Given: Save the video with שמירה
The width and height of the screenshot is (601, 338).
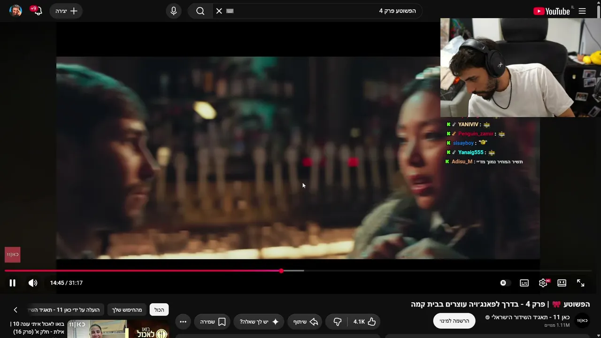Looking at the screenshot, I should pos(212,322).
